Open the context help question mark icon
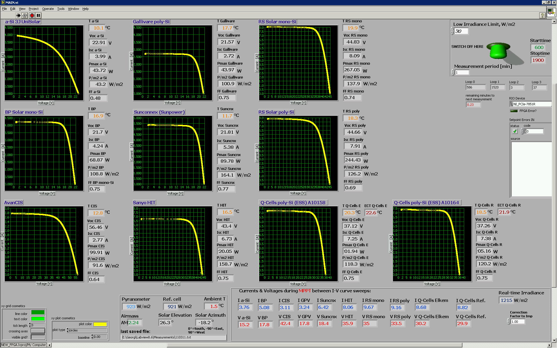Viewport: 557px width, 348px height. pyautogui.click(x=542, y=15)
